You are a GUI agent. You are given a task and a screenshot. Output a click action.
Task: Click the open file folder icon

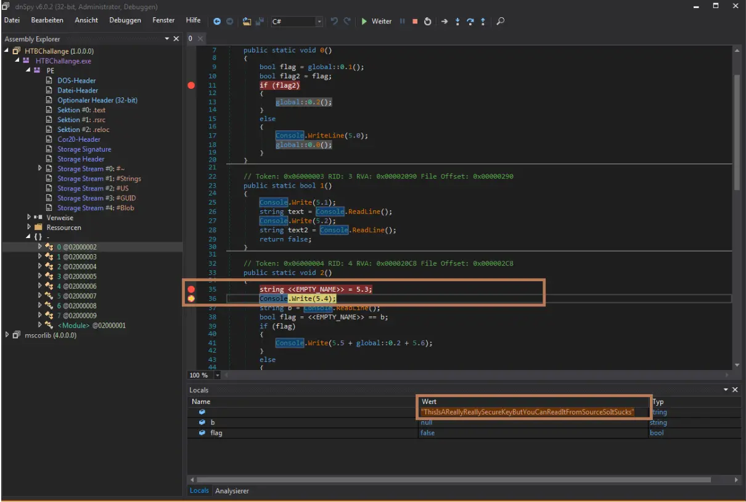[247, 22]
